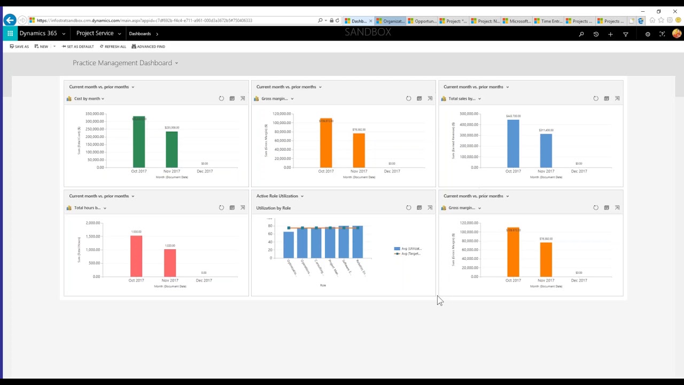The width and height of the screenshot is (684, 385).
Task: Enlarge the Total sales by chart
Action: click(x=617, y=98)
